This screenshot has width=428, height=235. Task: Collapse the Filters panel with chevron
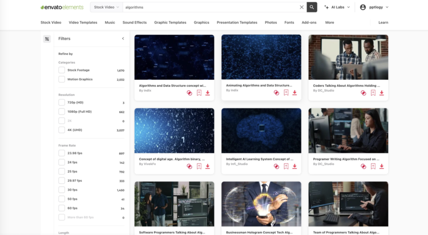coord(123,39)
